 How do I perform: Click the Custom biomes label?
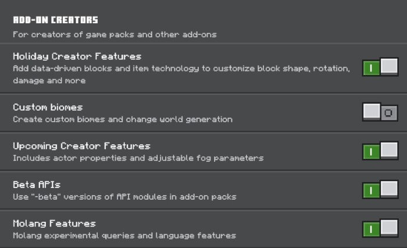(48, 107)
